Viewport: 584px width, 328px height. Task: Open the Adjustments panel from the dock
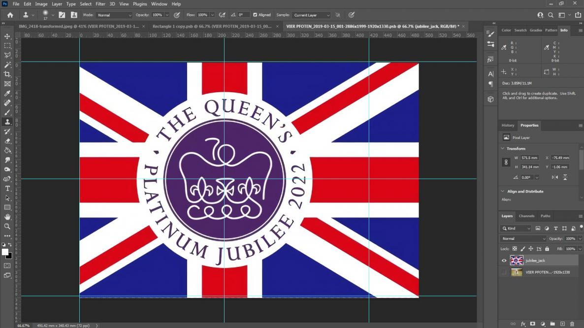490,44
